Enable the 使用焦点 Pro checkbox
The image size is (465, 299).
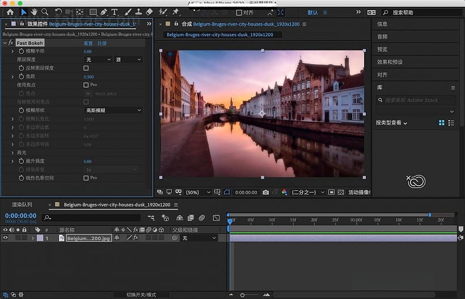coord(86,85)
